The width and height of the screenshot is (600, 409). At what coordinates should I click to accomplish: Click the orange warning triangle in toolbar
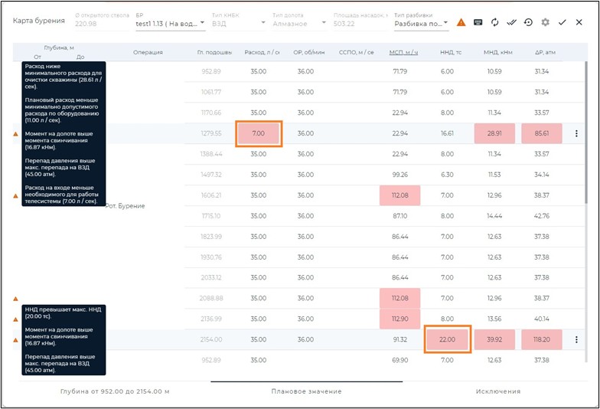[461, 22]
